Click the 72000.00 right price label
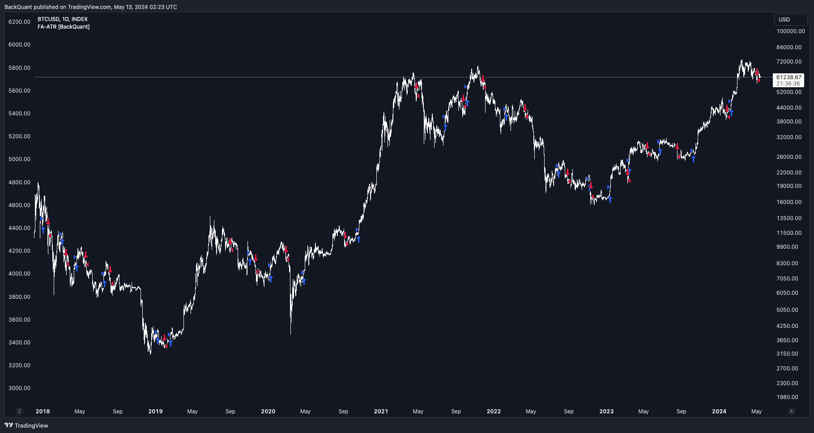 789,62
